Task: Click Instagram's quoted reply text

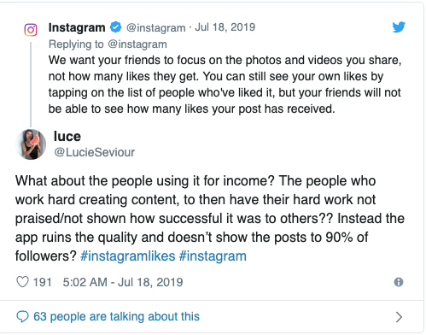Action: [x=225, y=85]
